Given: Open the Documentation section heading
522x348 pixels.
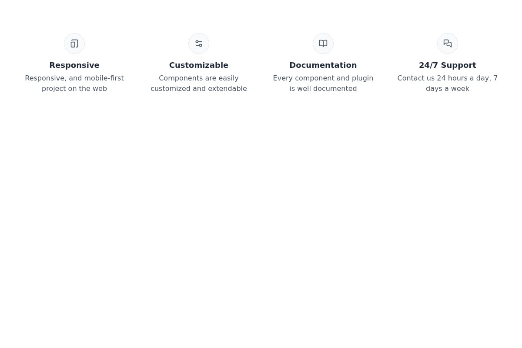Looking at the screenshot, I should (x=323, y=65).
